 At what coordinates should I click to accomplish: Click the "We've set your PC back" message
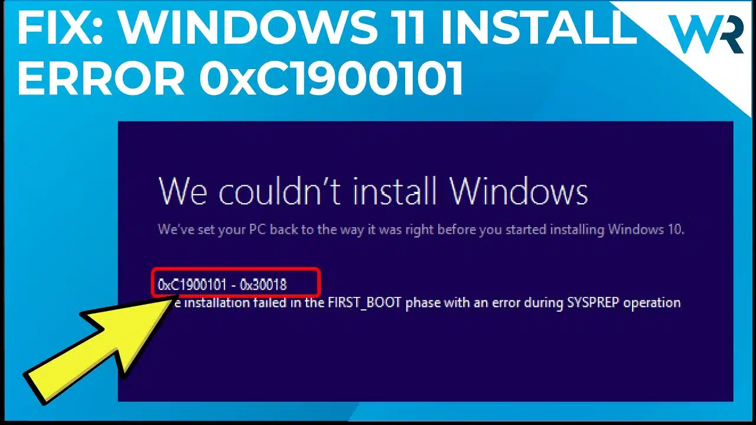(x=421, y=230)
